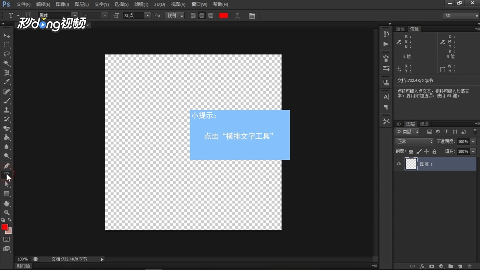Screen dimensions: 480x270
Task: Activate the Zoom tool
Action: tap(6, 212)
